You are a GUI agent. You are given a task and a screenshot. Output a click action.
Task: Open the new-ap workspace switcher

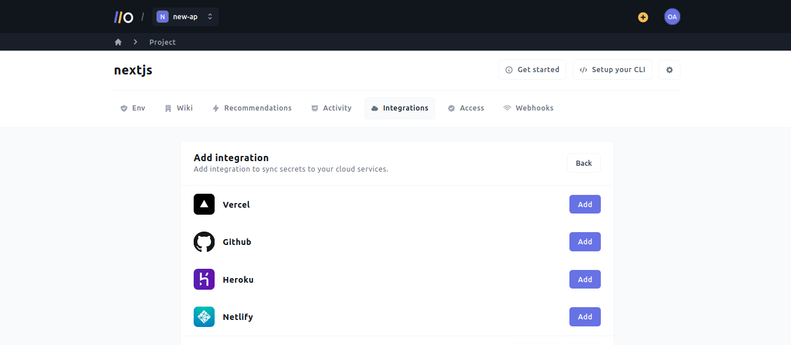(x=186, y=17)
